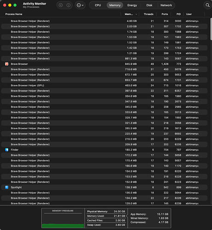Sort by Ports column header
This screenshot has height=230, width=212.
(165, 14)
